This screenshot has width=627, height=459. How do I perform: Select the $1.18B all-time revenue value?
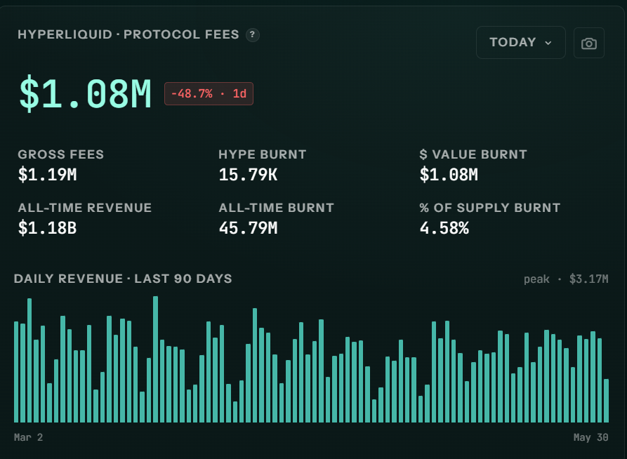tap(47, 228)
